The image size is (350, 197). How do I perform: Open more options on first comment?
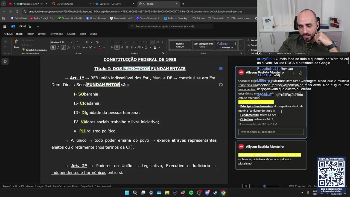(293, 73)
